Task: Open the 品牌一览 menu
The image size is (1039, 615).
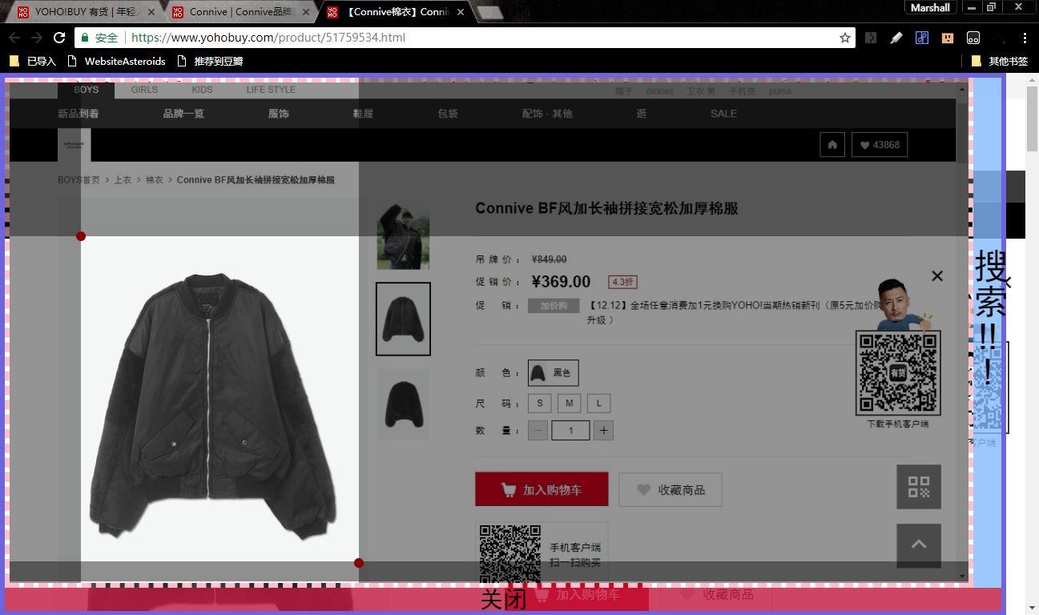Action: click(183, 114)
